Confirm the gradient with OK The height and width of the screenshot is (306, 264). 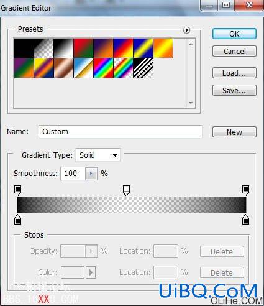tap(234, 34)
